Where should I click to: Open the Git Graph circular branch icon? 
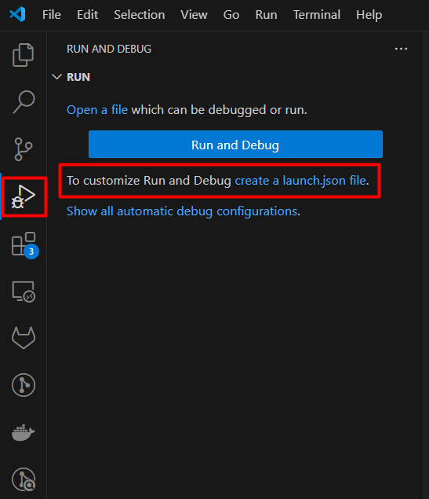(x=24, y=385)
